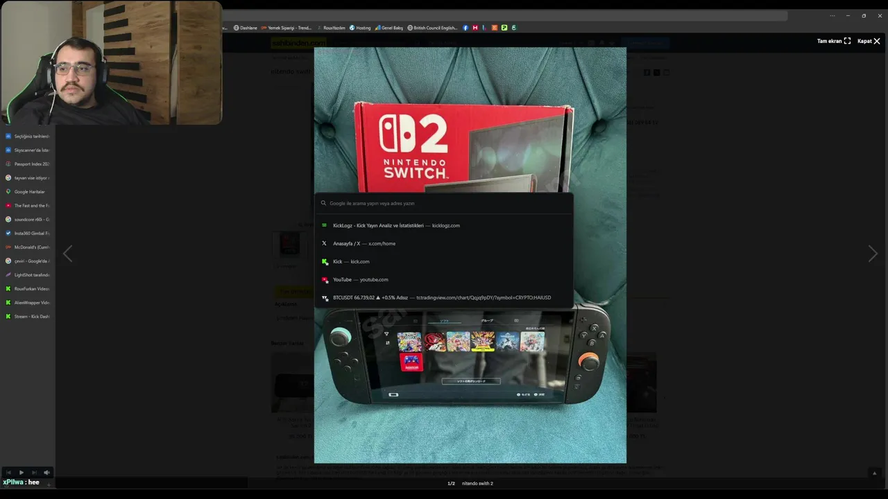Switch to 'soundcore r60i' Google tab
Viewport: 888px width, 499px height.
[28, 220]
